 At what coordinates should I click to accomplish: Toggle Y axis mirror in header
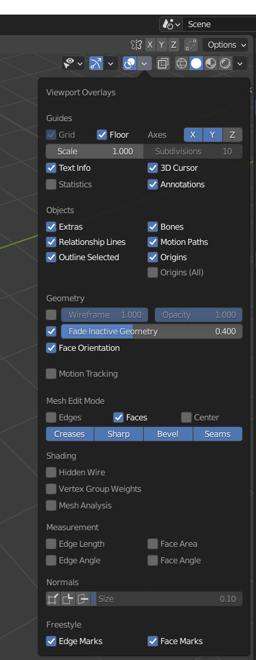pos(162,44)
